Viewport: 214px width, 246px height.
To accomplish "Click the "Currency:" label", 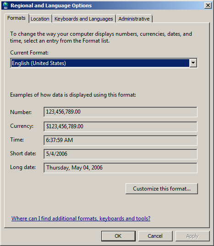I will tap(22, 126).
